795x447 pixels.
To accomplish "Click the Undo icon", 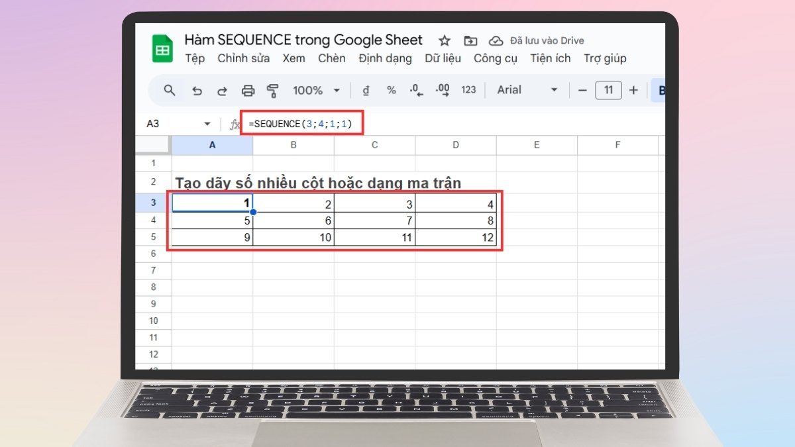I will click(197, 90).
